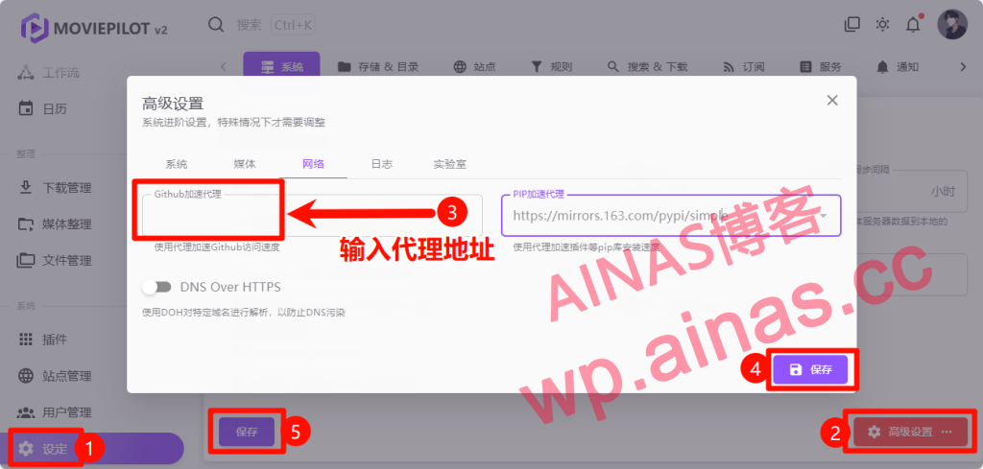This screenshot has width=983, height=469.
Task: Switch to the 订阅 settings tab
Action: point(744,67)
